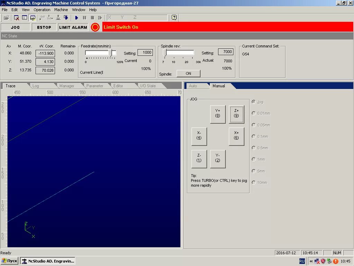Switch to the Parameter tab

coord(95,86)
